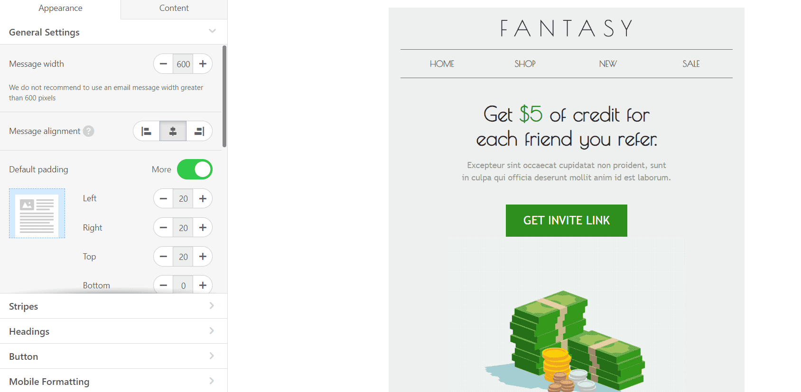Align message to the right
Viewport: 801px width, 392px height.
click(199, 131)
